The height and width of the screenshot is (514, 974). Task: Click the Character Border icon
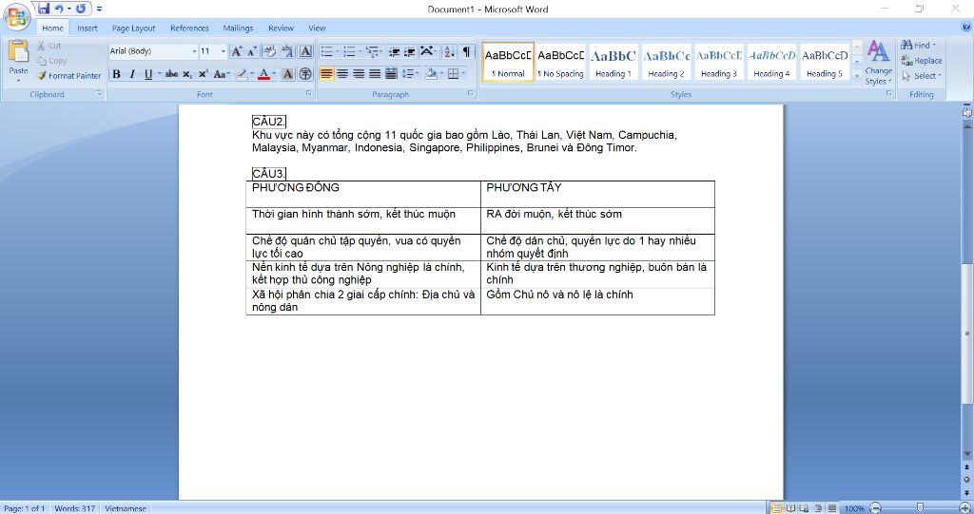click(x=305, y=51)
